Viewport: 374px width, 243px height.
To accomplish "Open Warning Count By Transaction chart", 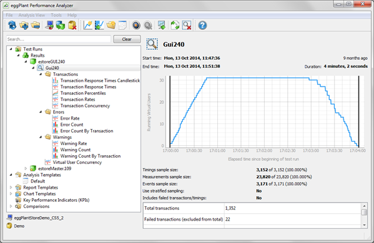I will 91,156.
